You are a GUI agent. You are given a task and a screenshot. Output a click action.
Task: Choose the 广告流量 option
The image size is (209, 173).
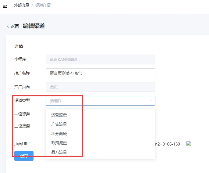pos(59,124)
